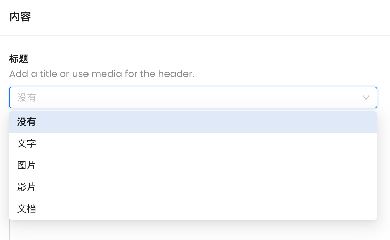Click the 内容 section heading

(x=20, y=17)
